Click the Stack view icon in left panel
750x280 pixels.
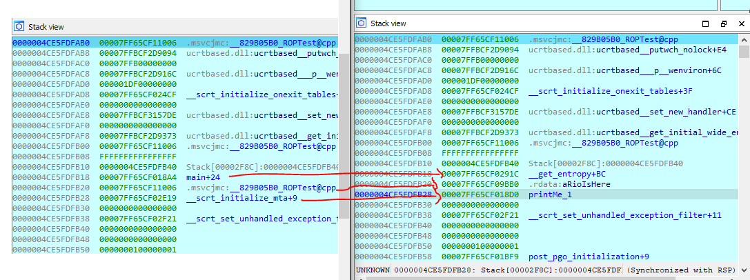[19, 27]
